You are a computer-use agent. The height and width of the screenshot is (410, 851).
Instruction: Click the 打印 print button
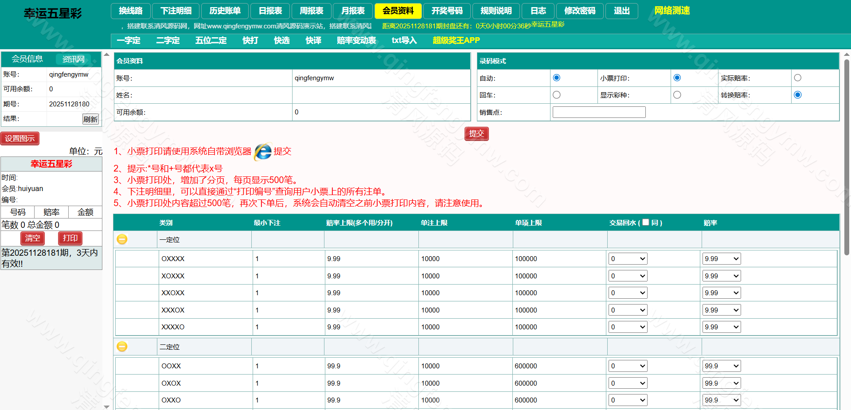tap(70, 238)
